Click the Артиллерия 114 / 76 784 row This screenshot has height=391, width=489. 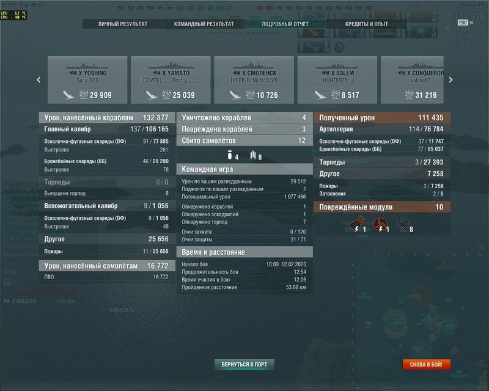tap(382, 129)
